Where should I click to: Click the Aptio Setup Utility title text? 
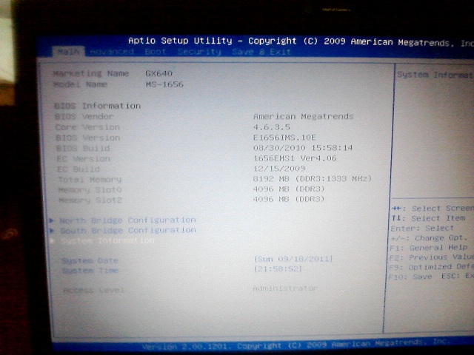180,41
